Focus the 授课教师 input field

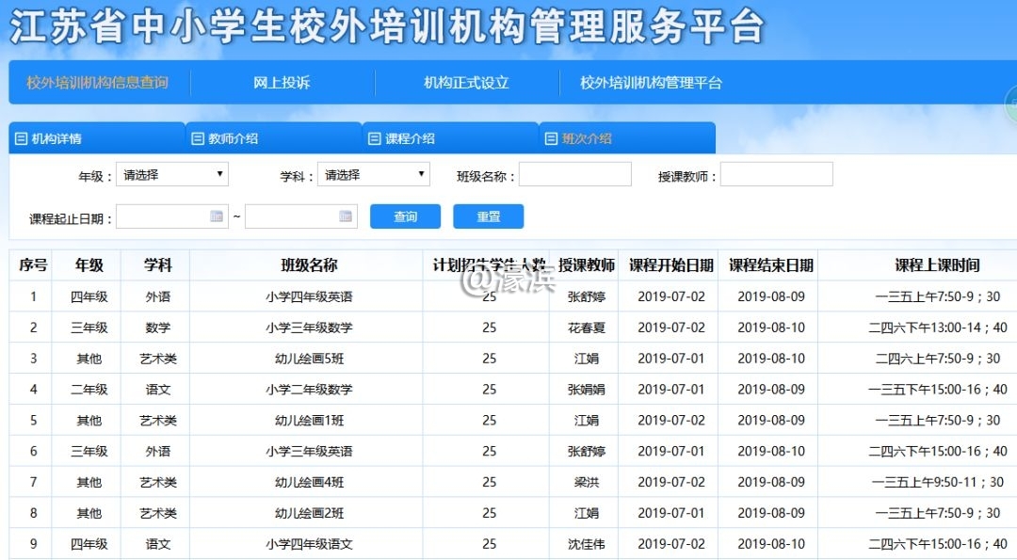(776, 174)
